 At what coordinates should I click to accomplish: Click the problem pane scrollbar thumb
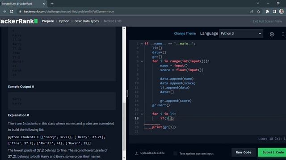point(124,126)
